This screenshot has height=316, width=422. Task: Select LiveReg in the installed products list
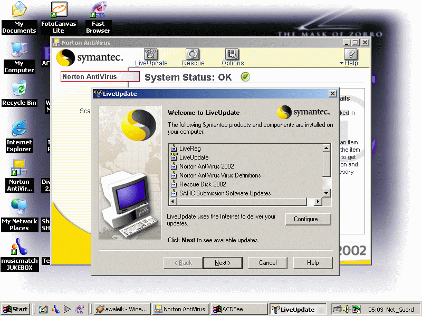[x=186, y=149]
